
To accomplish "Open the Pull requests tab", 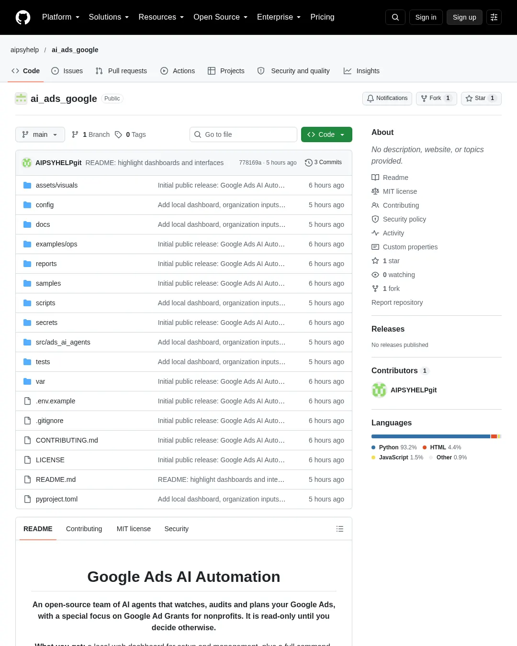I will click(121, 71).
